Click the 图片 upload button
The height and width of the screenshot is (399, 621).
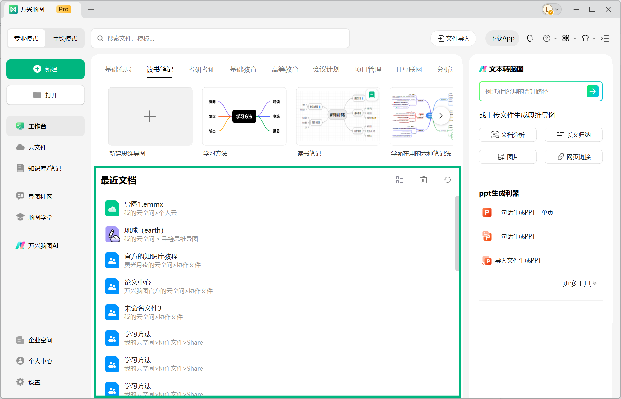click(508, 157)
